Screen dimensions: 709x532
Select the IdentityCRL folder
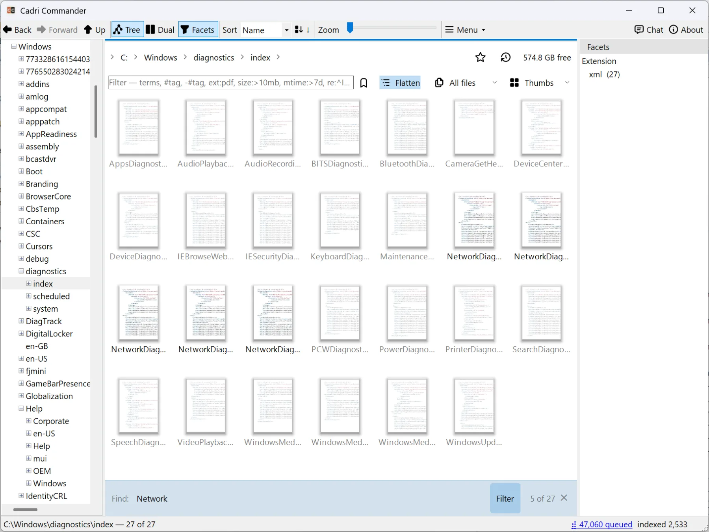click(46, 496)
